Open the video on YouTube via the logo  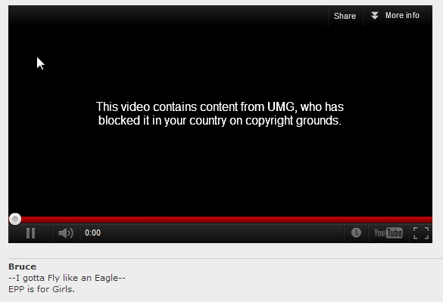(x=388, y=233)
